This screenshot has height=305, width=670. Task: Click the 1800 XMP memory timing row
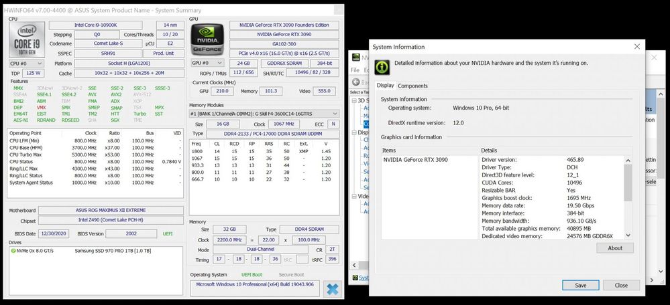pos(264,151)
